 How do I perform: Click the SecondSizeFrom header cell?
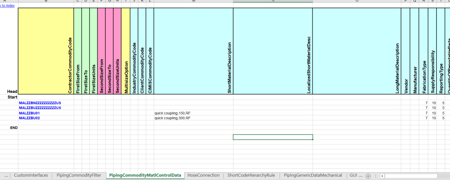pos(101,51)
